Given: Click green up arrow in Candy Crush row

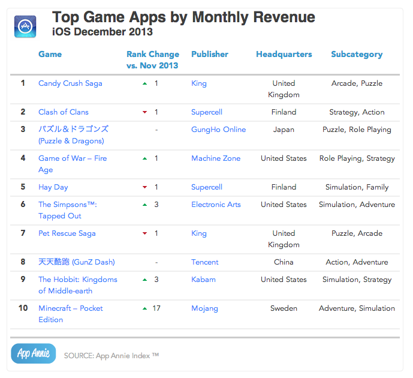Looking at the screenshot, I should tap(144, 83).
